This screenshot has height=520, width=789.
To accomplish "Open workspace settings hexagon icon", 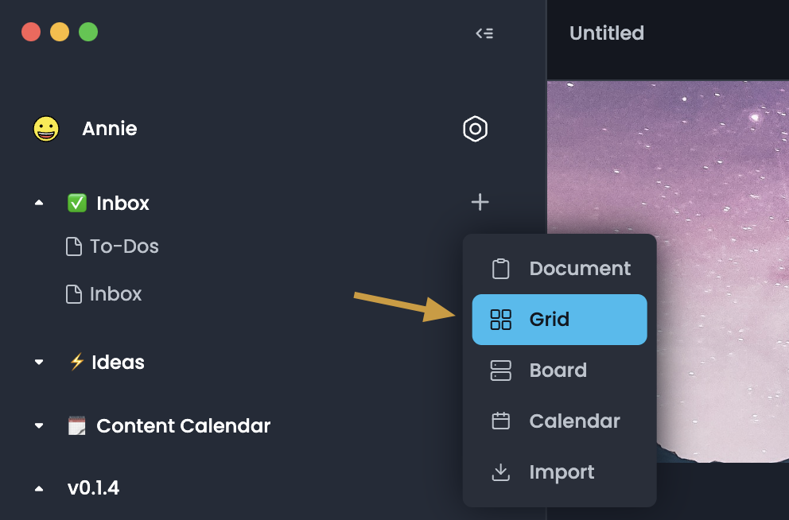I will 475,129.
